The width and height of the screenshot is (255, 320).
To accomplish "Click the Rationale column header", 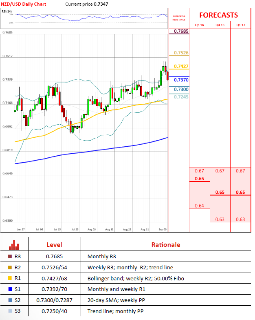I will 166,245.
